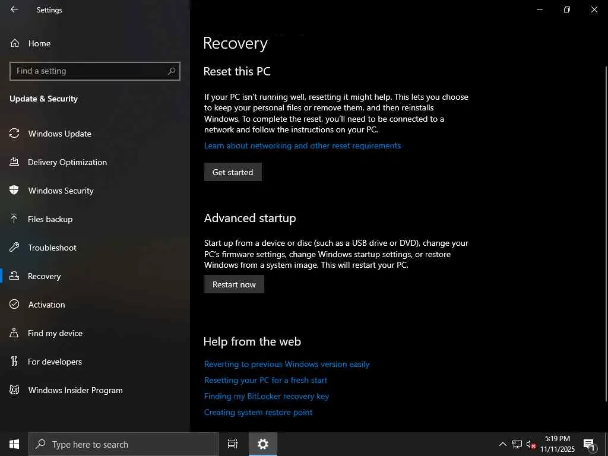Click the Delivery Optimization icon

14,161
